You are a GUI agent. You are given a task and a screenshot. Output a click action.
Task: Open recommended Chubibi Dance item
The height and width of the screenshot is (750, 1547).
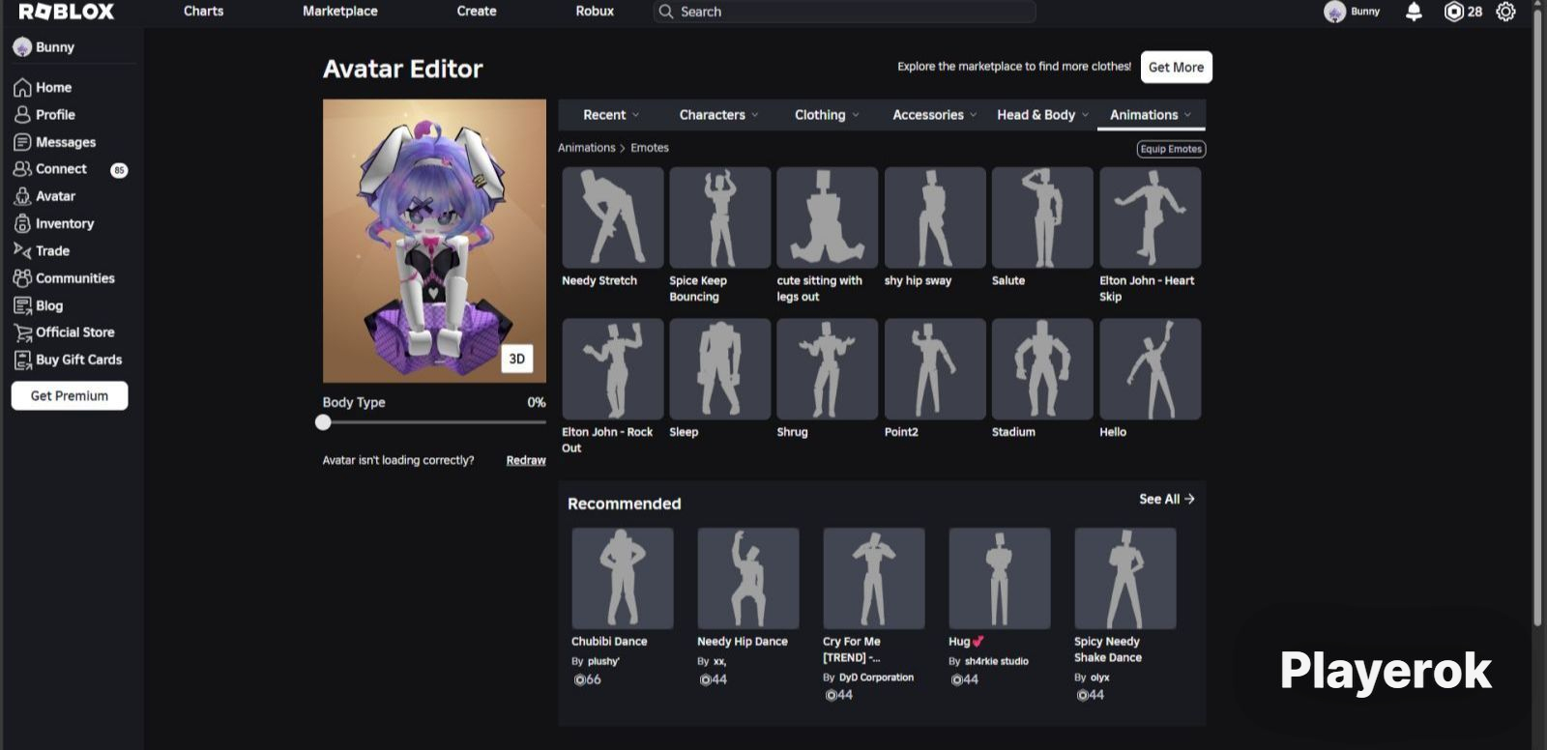coord(623,578)
